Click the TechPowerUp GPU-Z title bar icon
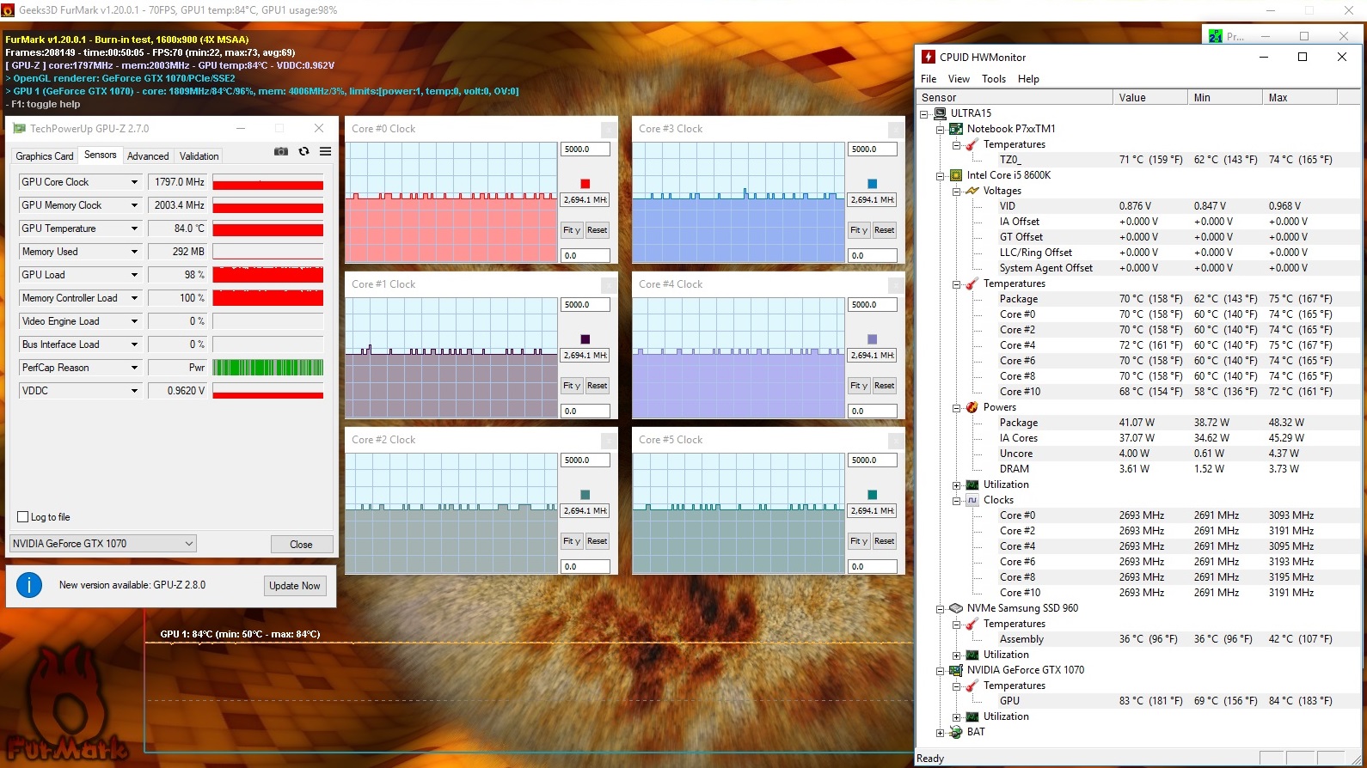The width and height of the screenshot is (1367, 768). (19, 129)
